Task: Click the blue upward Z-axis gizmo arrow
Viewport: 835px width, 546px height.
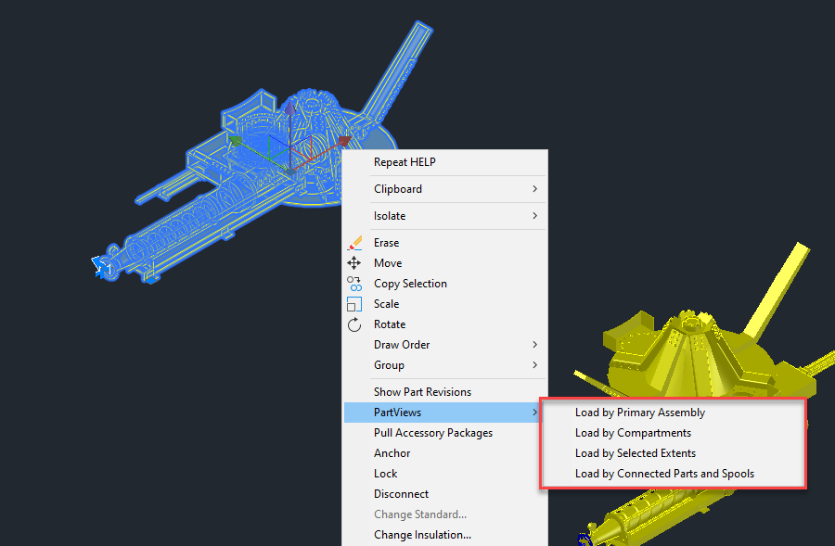Action: click(x=289, y=109)
